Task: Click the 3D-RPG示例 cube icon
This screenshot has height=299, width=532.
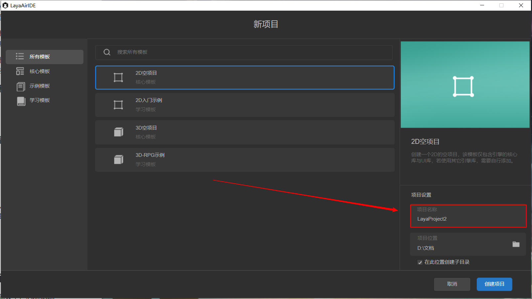Action: click(118, 160)
